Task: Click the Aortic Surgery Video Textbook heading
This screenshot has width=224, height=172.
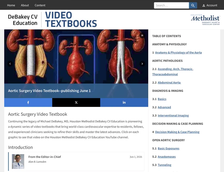Action: click(x=38, y=114)
